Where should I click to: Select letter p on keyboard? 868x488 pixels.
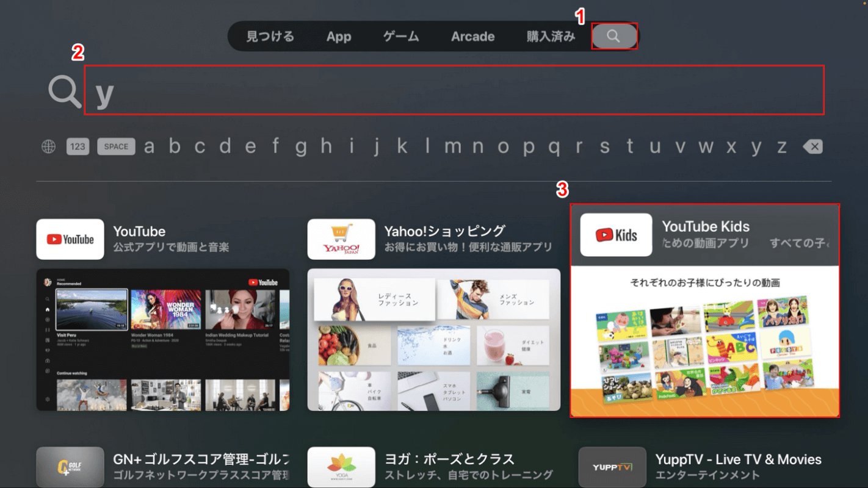coord(529,148)
